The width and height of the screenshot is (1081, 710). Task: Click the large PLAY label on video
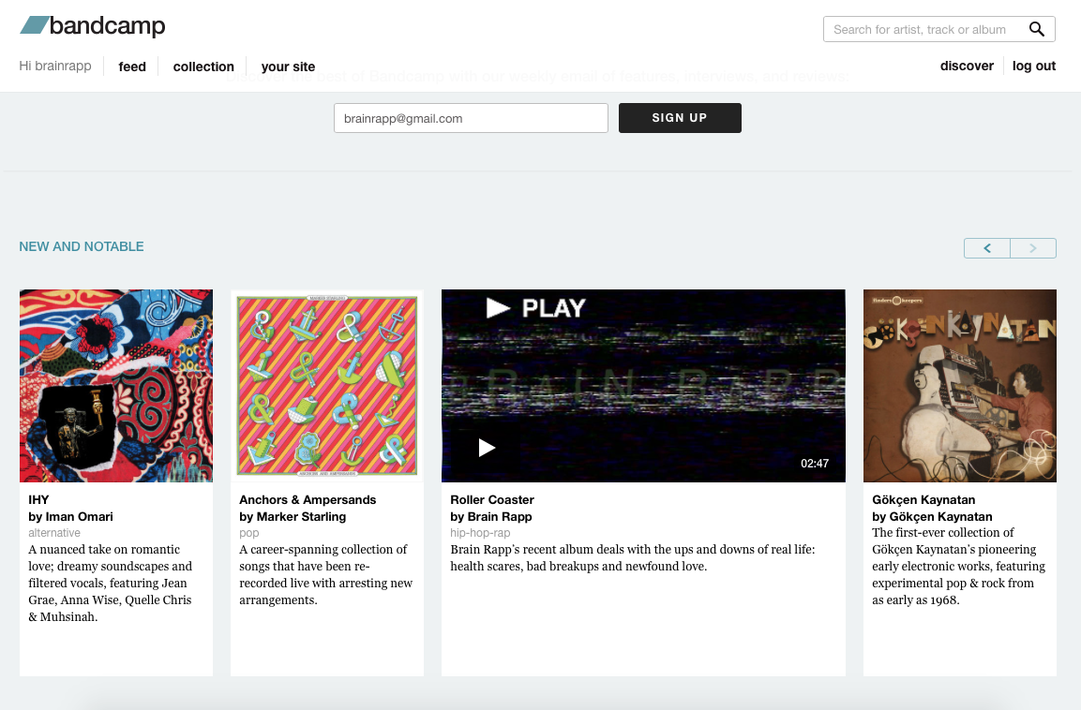(535, 308)
